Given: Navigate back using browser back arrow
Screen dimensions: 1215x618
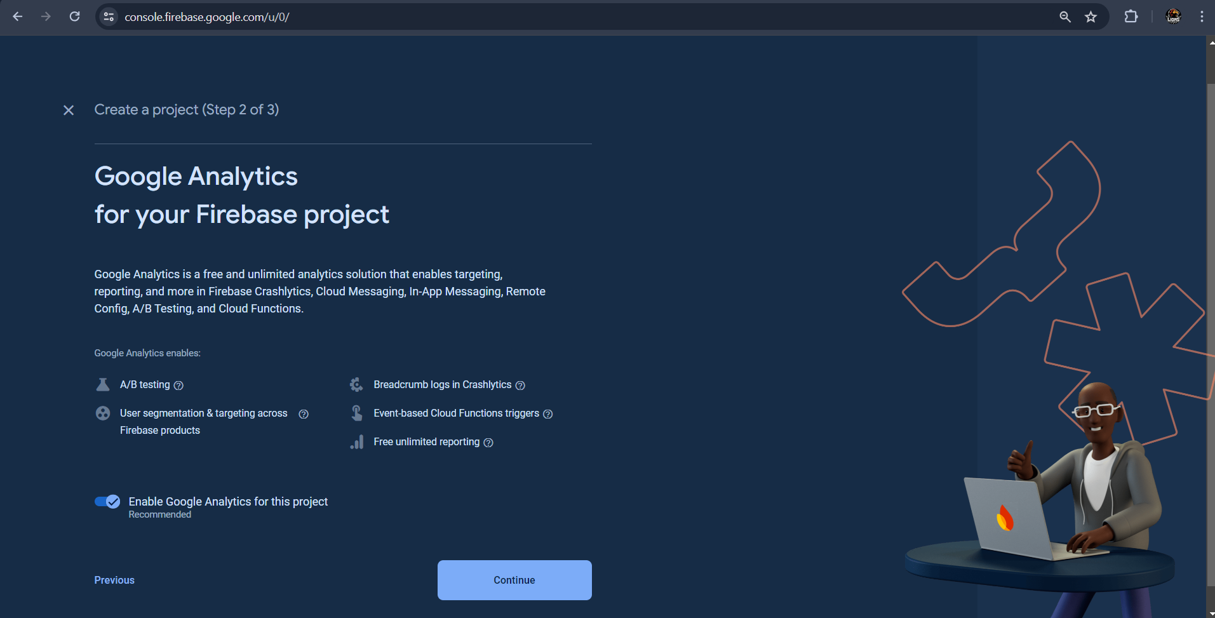Looking at the screenshot, I should pyautogui.click(x=18, y=17).
